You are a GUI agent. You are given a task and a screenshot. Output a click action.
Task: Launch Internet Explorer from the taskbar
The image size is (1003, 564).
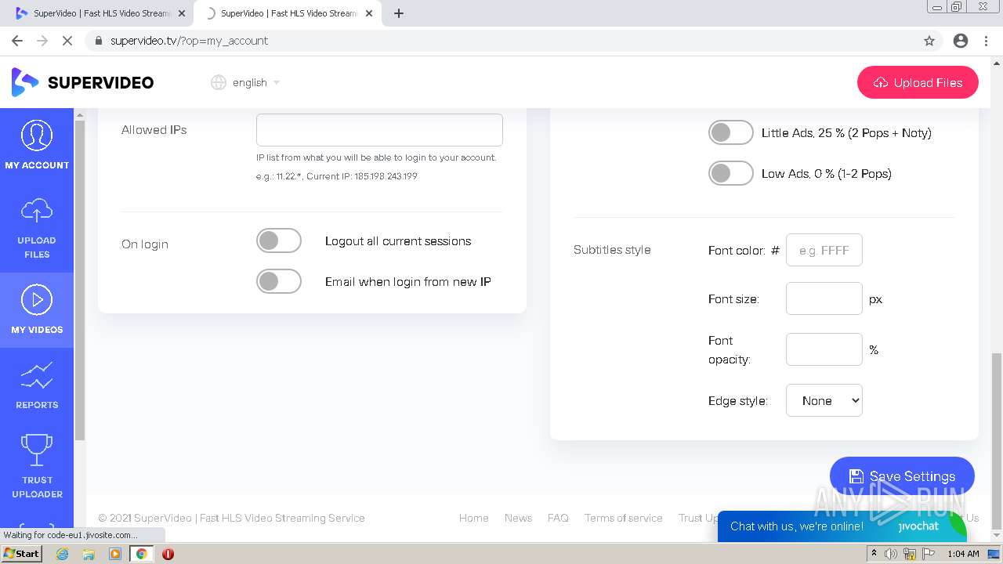pos(62,554)
